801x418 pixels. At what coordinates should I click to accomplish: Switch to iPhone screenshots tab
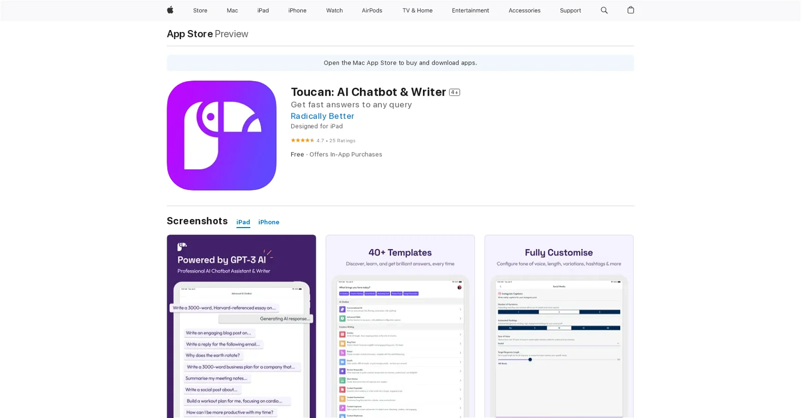click(x=269, y=222)
